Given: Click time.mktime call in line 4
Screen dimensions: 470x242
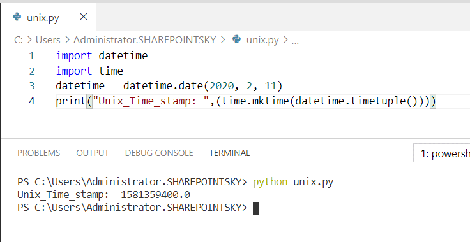Looking at the screenshot, I should pos(255,101).
